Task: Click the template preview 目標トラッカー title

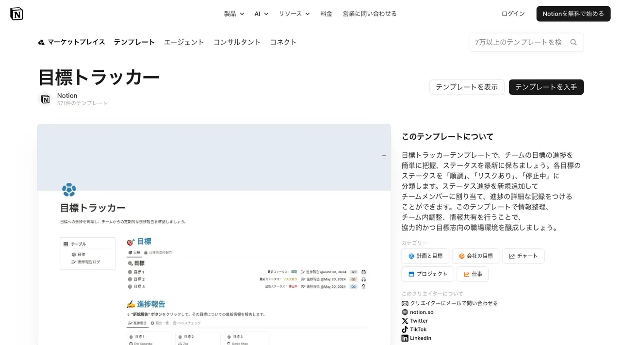Action: click(x=93, y=208)
